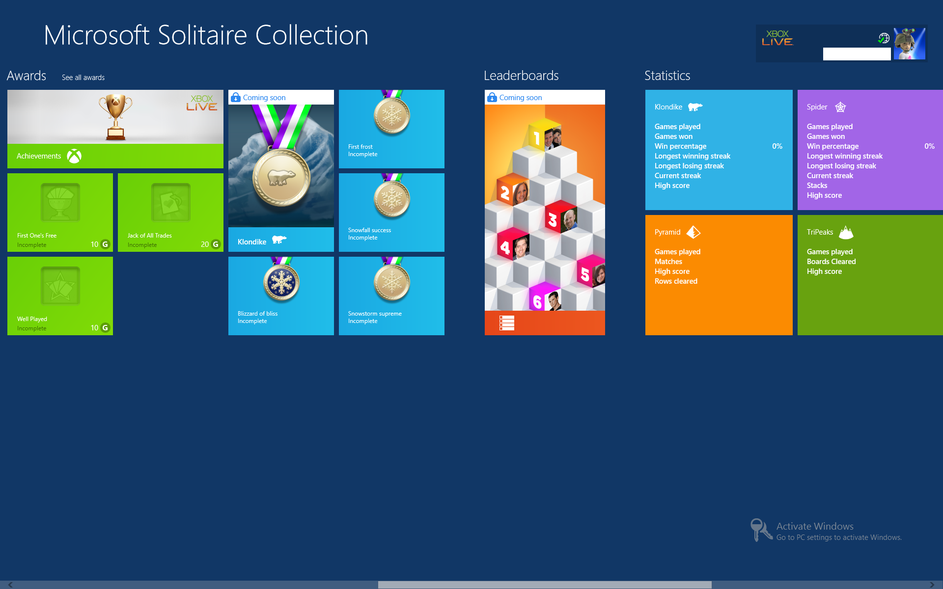Click the horizontal scrollbar thumb

pyautogui.click(x=545, y=585)
